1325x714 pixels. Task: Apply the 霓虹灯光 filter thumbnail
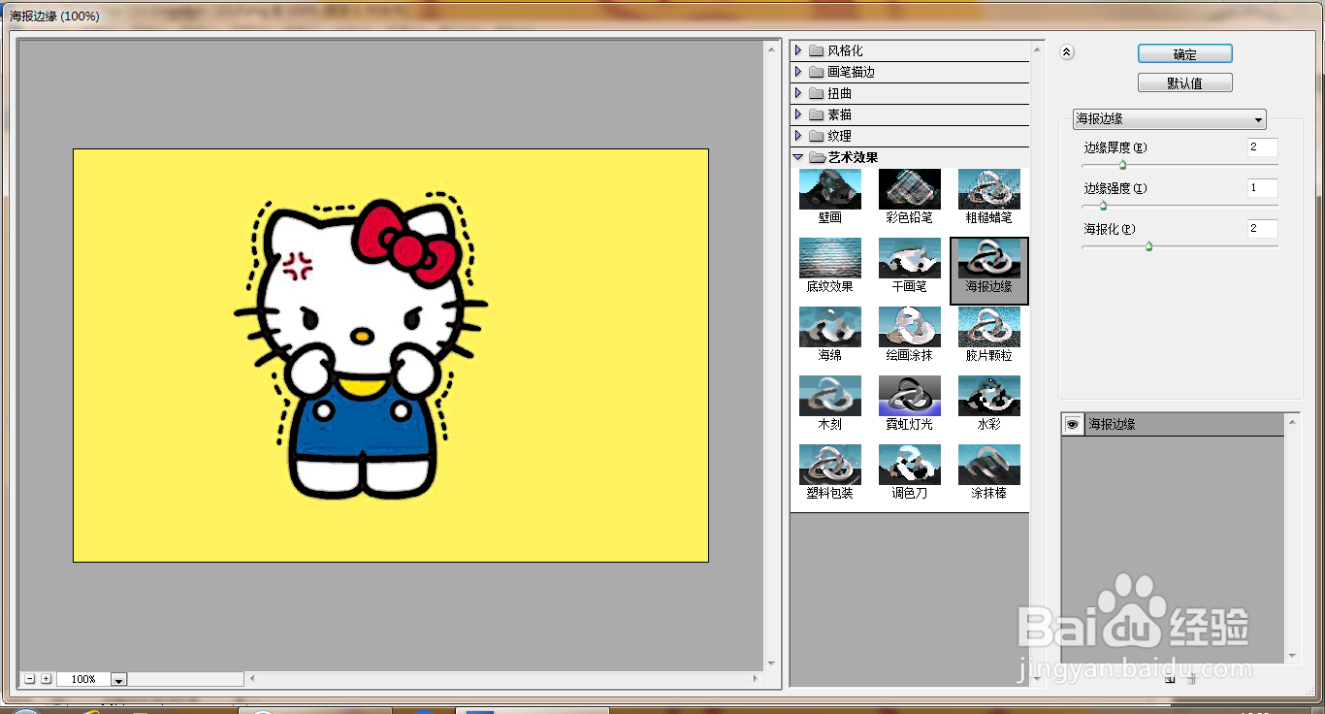coord(909,403)
